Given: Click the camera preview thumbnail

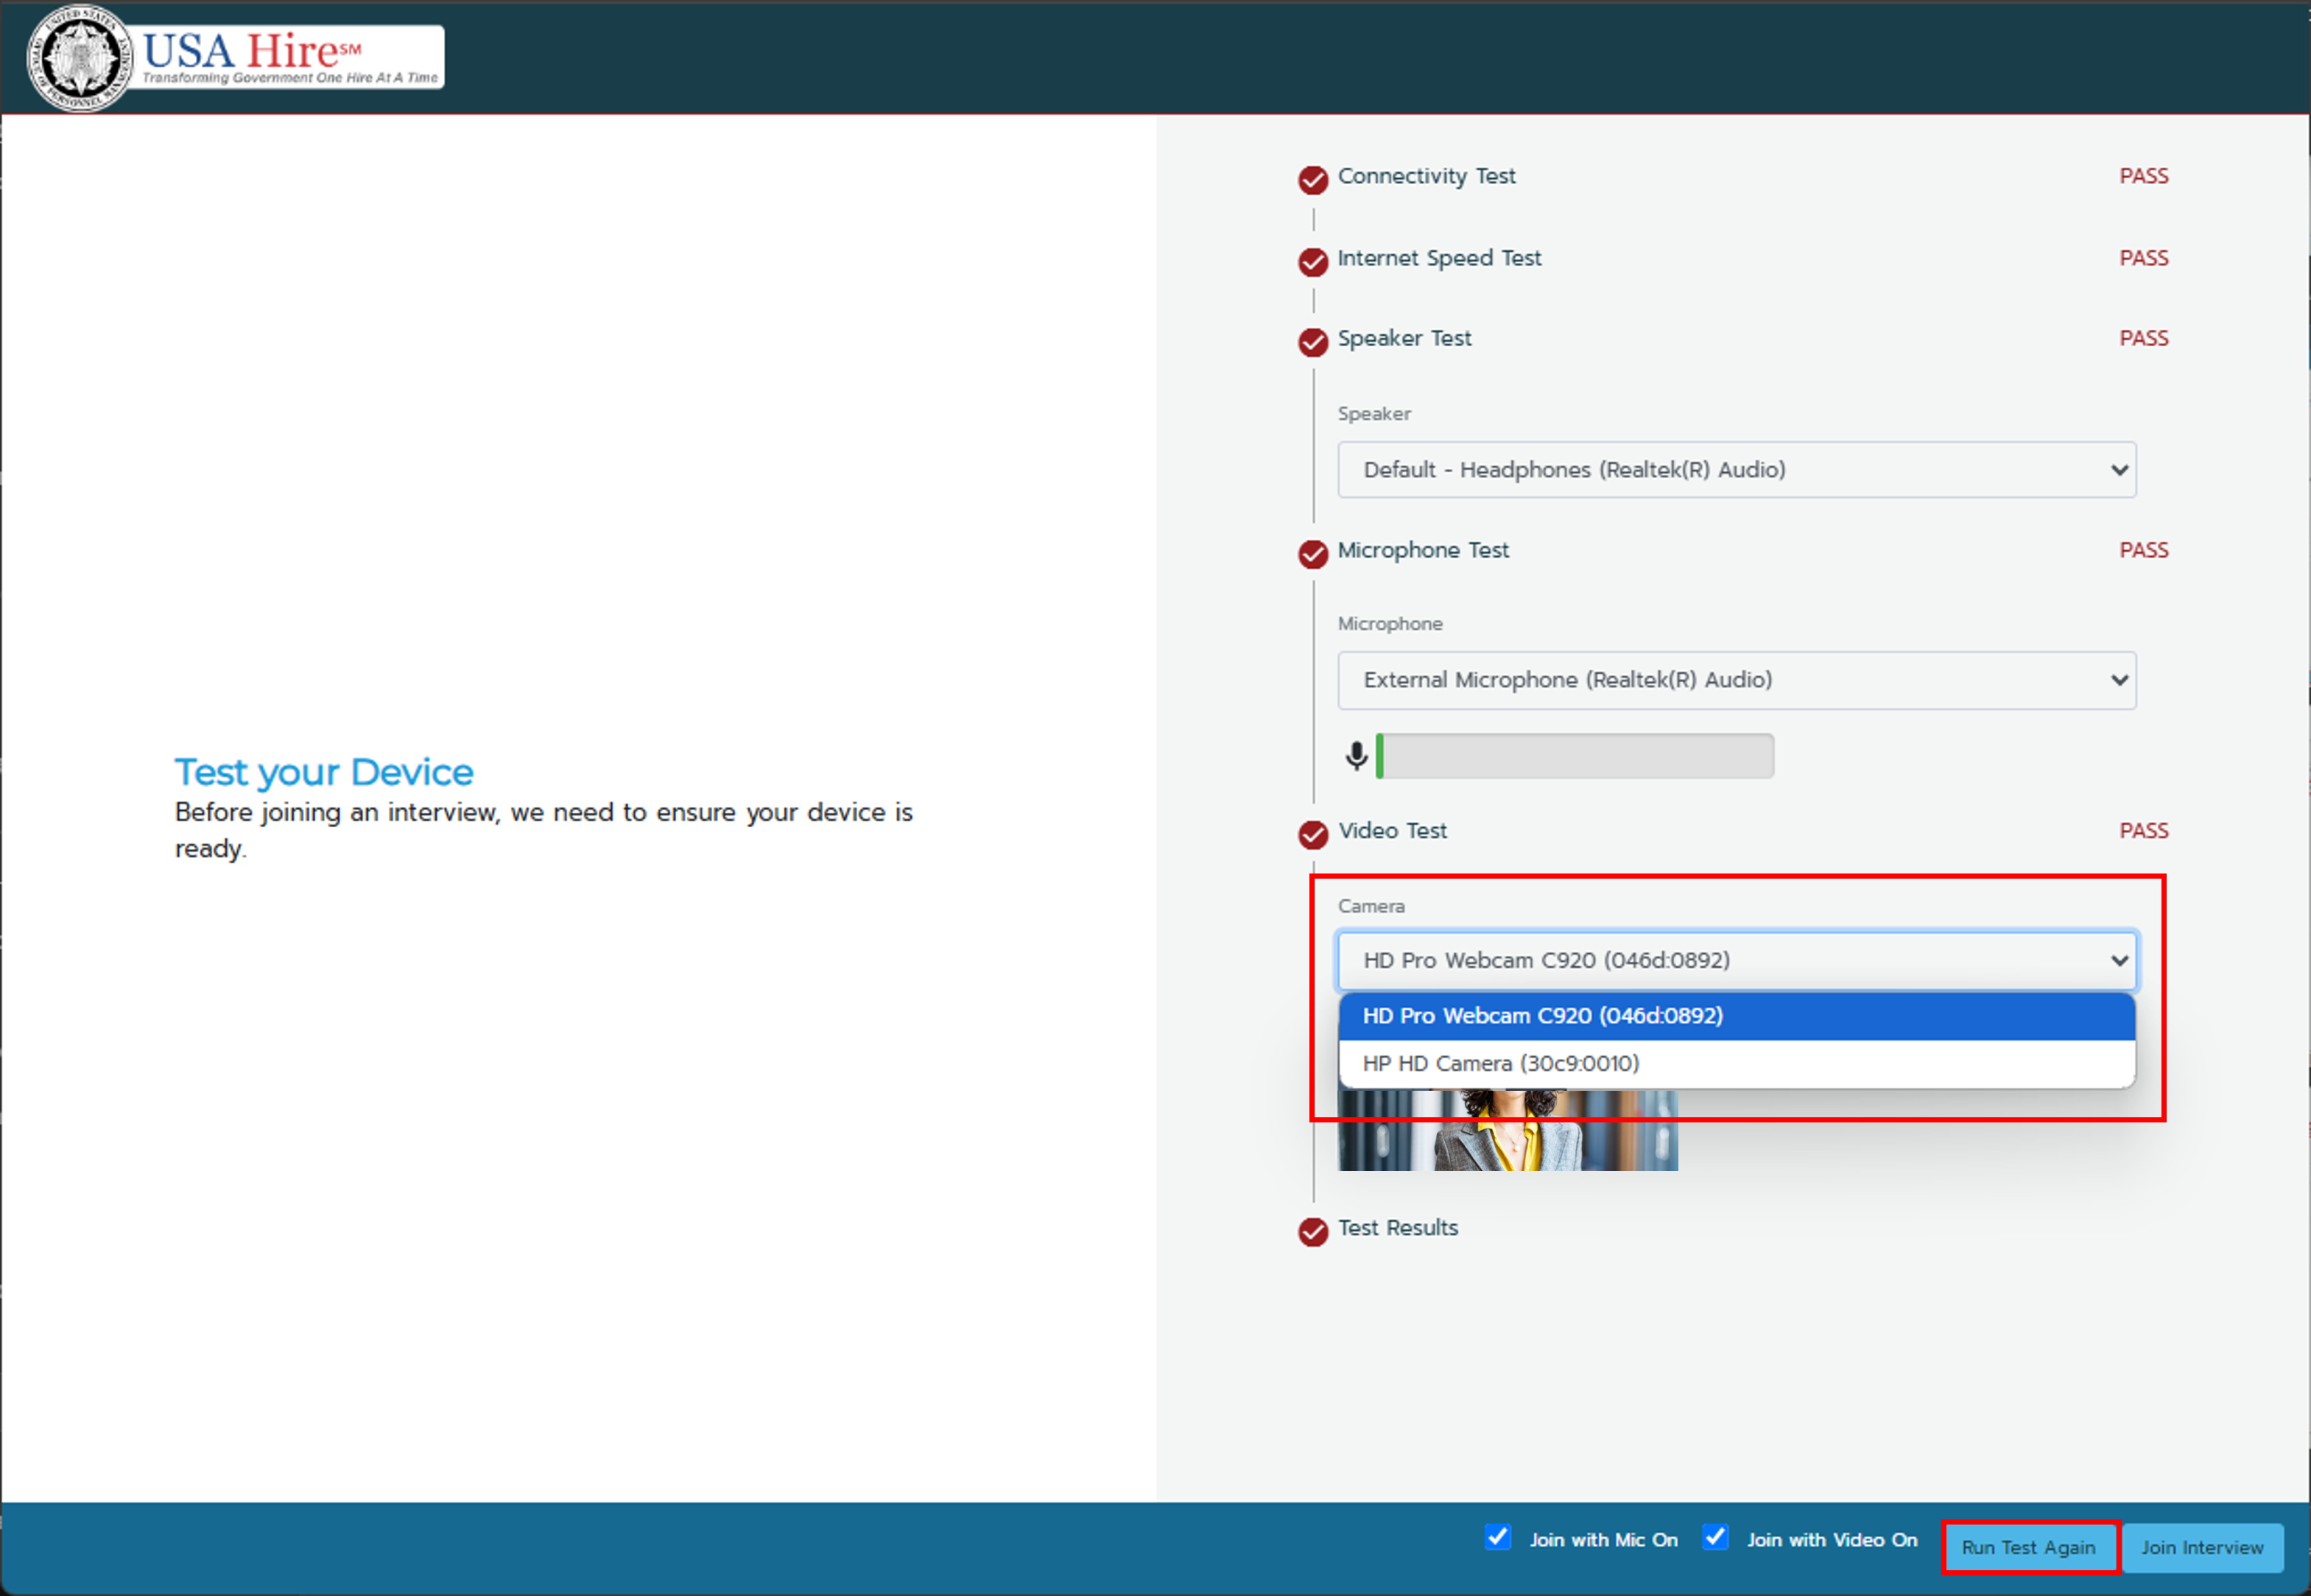Looking at the screenshot, I should pyautogui.click(x=1508, y=1130).
